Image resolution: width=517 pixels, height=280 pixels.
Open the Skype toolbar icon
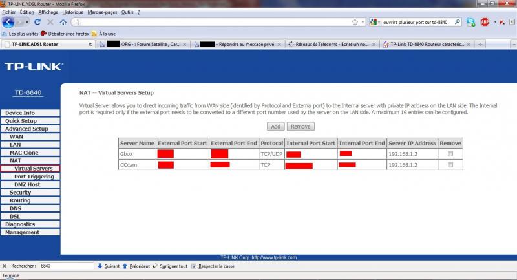470,22
